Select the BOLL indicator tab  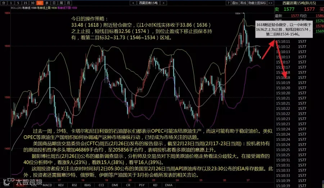[x=20, y=185]
